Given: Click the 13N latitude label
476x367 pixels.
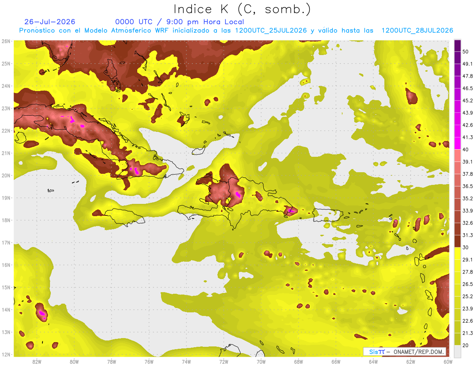Looking at the screenshot, I should pyautogui.click(x=6, y=332).
